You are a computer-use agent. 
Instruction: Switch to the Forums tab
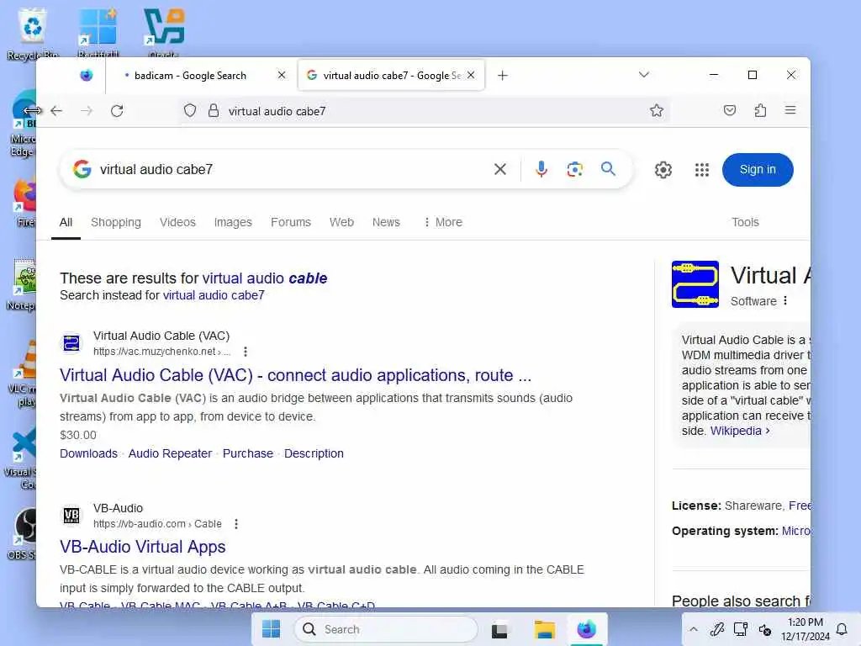[290, 222]
